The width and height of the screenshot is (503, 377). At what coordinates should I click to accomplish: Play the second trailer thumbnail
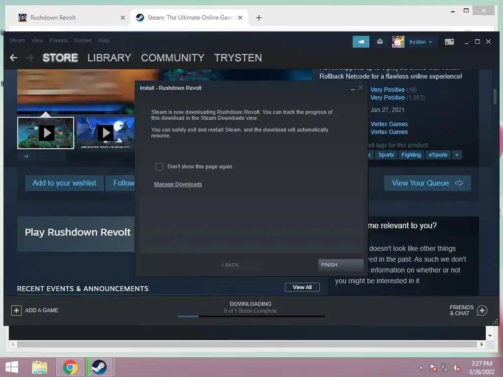click(x=106, y=133)
